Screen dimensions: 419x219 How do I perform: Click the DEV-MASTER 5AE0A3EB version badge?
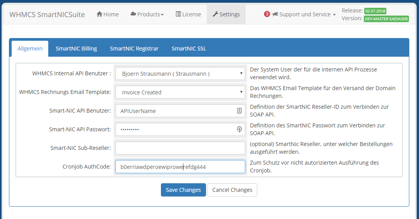386,19
